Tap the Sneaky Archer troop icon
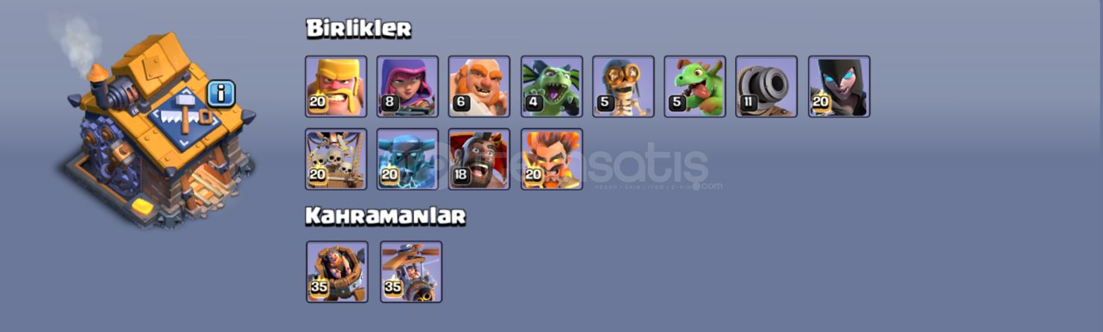1103x332 pixels. pos(407,86)
